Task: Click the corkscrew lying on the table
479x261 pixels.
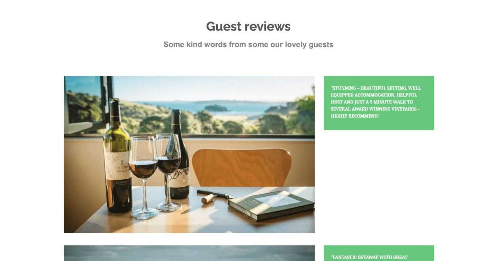Action: click(215, 194)
